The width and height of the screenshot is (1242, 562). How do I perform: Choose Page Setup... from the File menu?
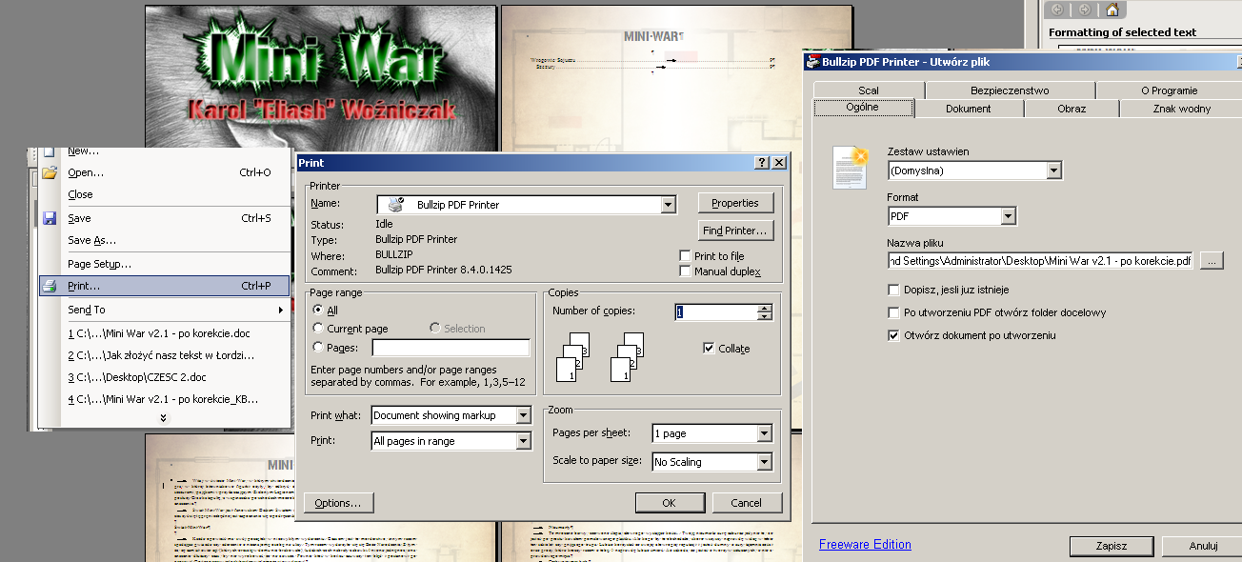point(99,264)
